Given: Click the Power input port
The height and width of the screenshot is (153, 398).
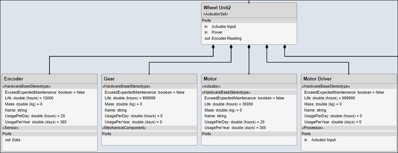Looking at the screenshot, I should 217,32.
